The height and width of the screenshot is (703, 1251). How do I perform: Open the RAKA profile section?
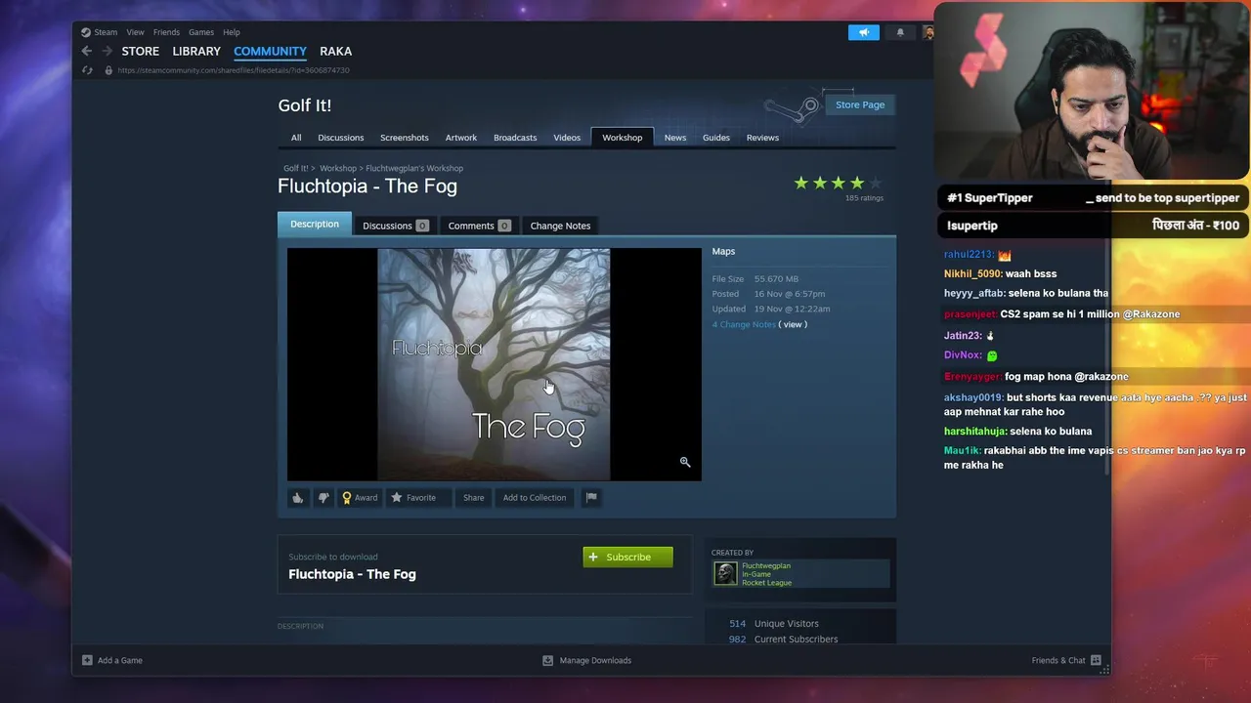pos(335,51)
